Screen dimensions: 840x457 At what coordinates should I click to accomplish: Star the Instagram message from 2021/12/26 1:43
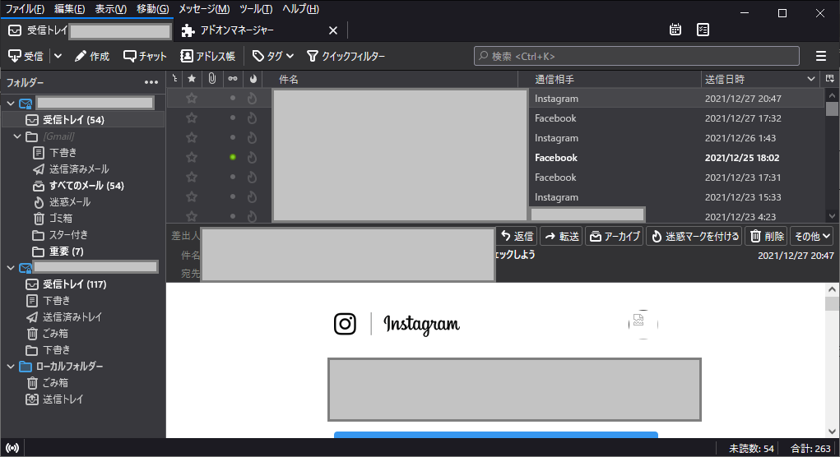(x=191, y=138)
